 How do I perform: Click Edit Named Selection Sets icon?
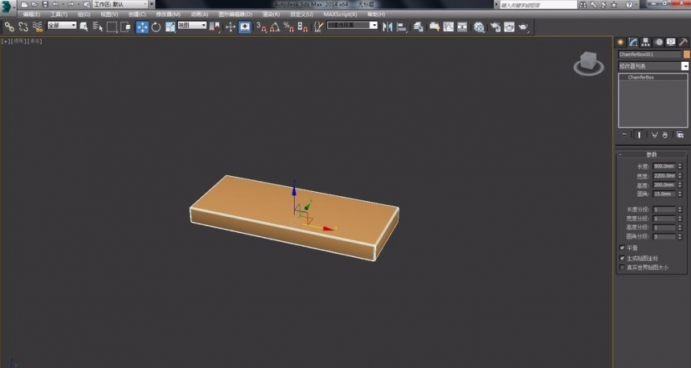pyautogui.click(x=318, y=27)
